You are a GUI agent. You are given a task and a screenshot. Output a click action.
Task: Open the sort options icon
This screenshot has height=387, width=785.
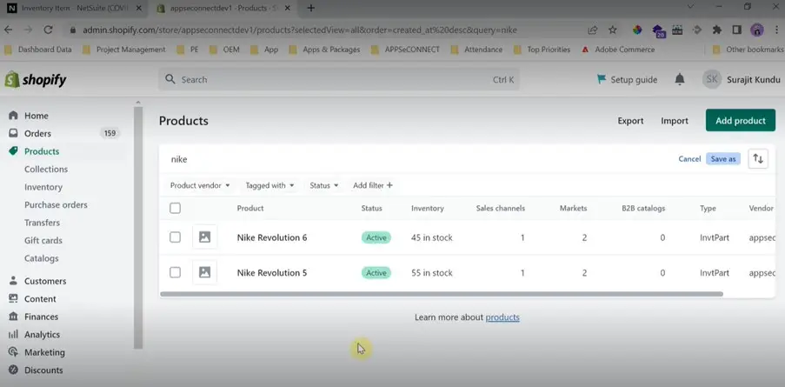(758, 158)
